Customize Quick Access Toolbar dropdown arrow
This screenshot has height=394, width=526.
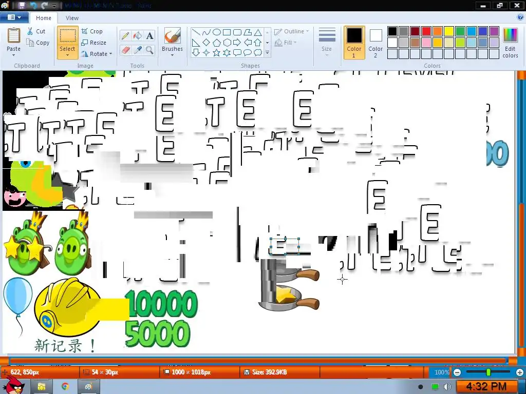(x=54, y=6)
